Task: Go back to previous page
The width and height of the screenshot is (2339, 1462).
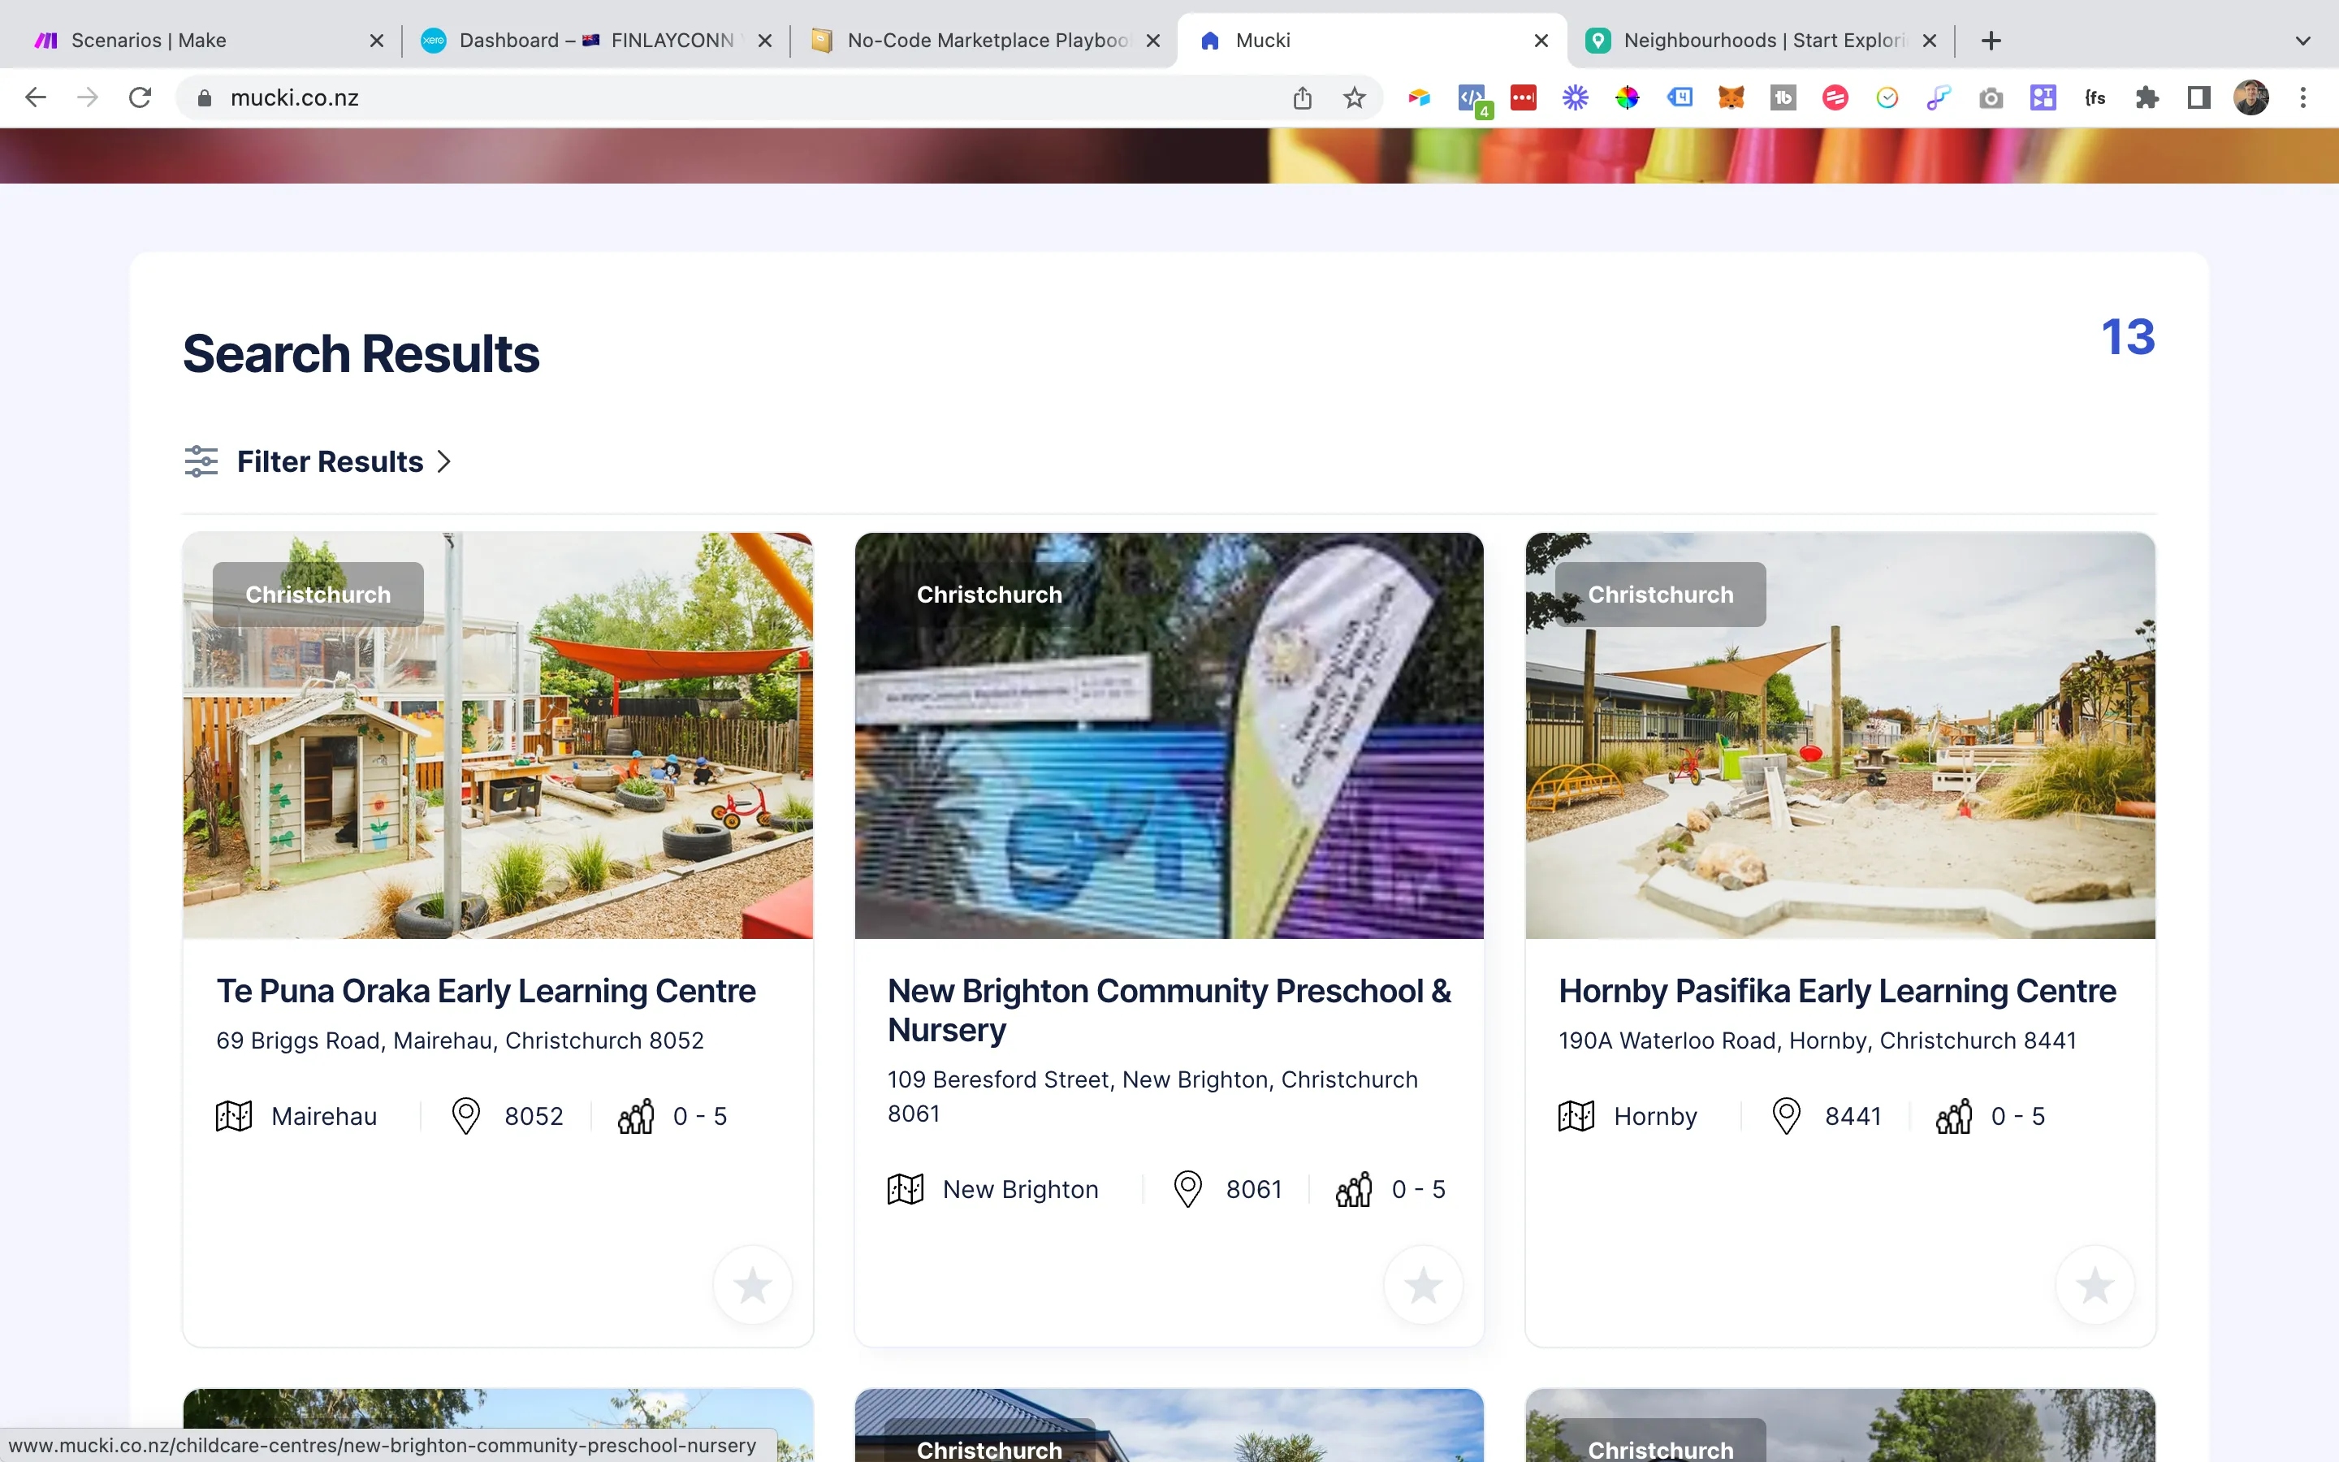Action: [x=36, y=97]
